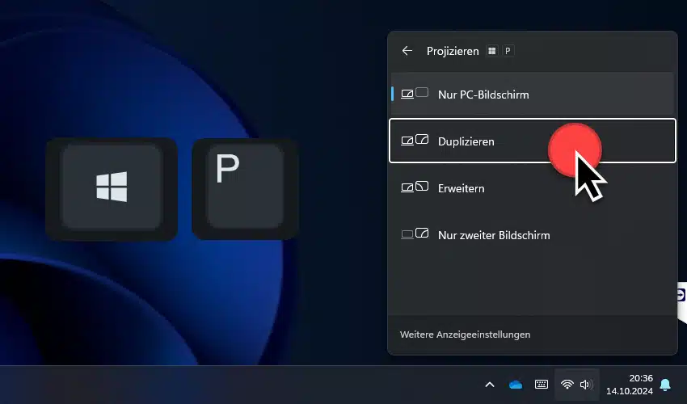Viewport: 687px width, 404px height.
Task: Click the Duplizieren dual-monitor icon
Action: click(415, 141)
